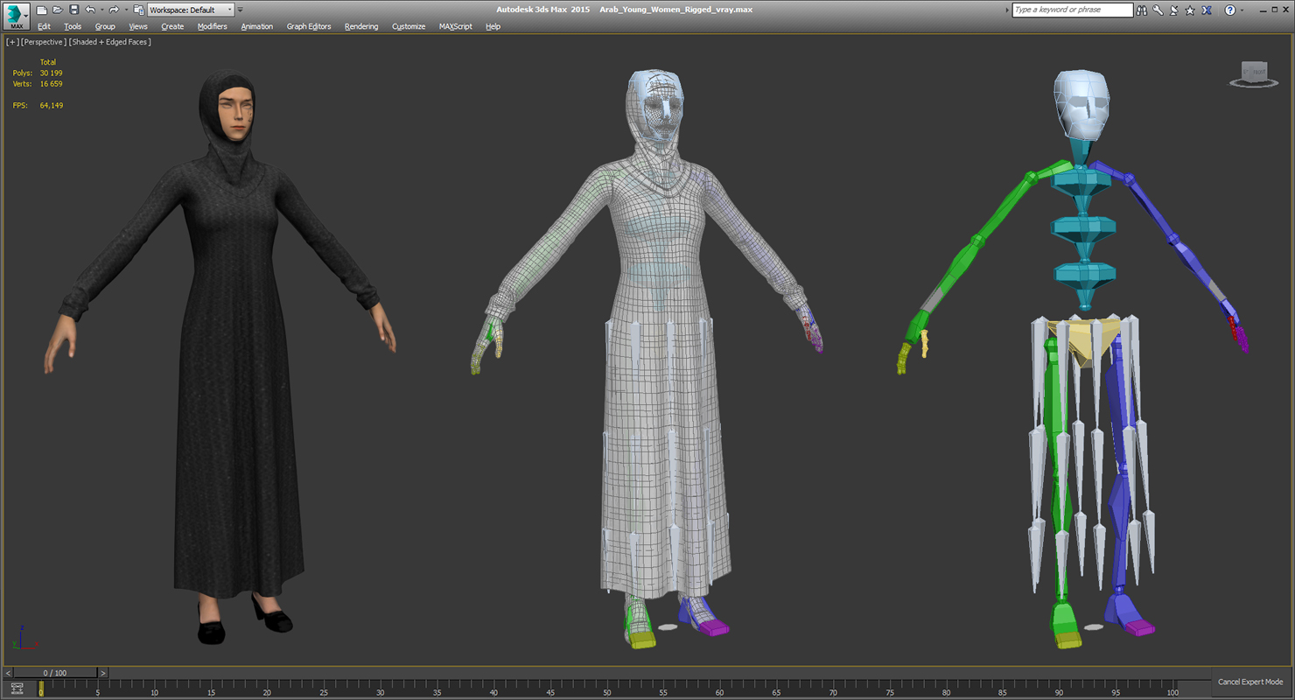Click the Open File folder icon

click(57, 10)
